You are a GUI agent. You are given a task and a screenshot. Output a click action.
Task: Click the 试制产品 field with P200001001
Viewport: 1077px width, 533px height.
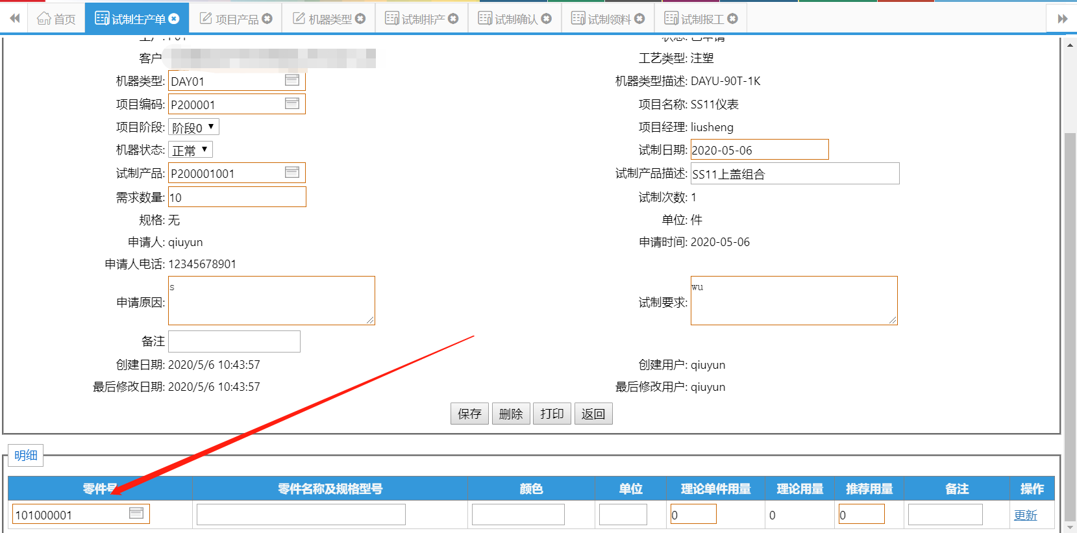[237, 173]
